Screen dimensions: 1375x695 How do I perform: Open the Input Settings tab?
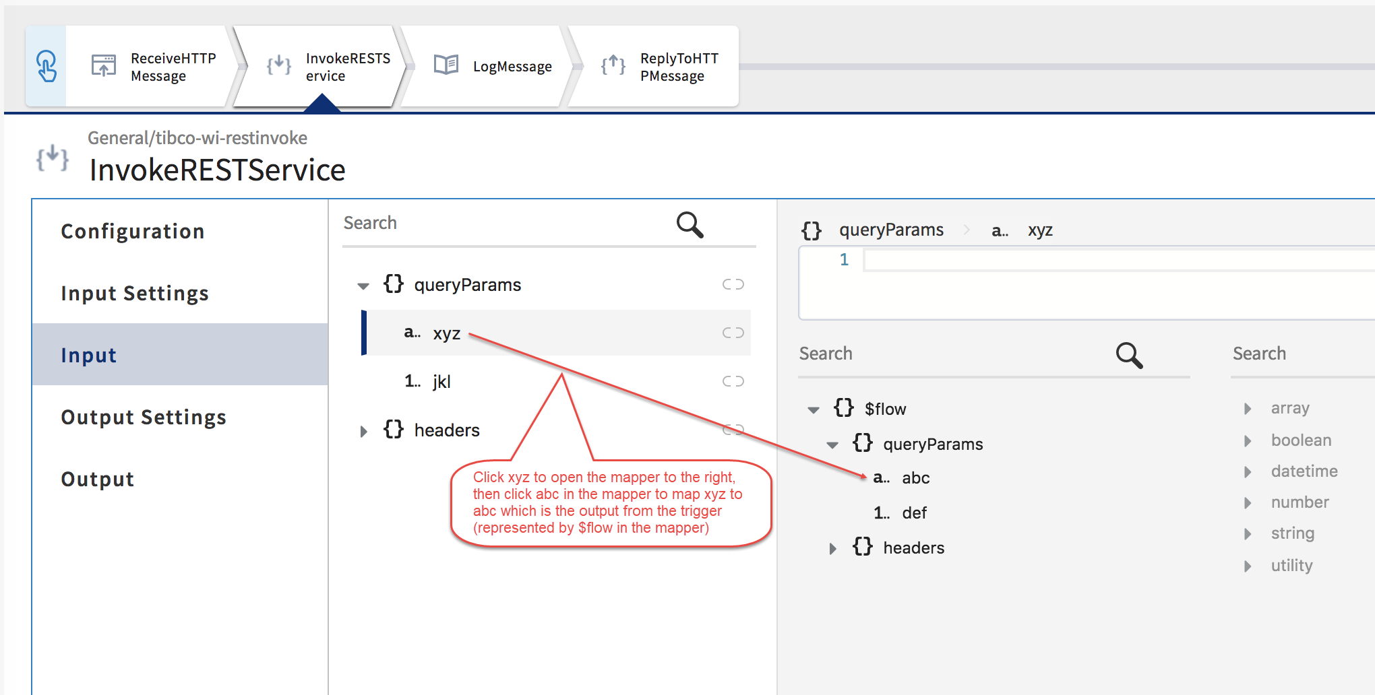click(x=135, y=294)
